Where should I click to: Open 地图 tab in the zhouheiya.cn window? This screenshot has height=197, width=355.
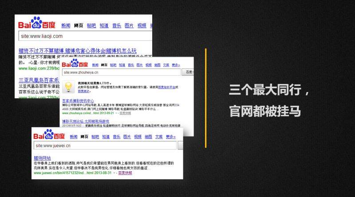tap(158, 65)
